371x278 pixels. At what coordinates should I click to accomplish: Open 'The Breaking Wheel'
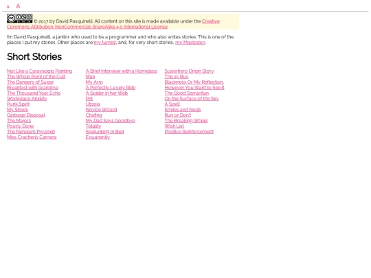point(186,121)
